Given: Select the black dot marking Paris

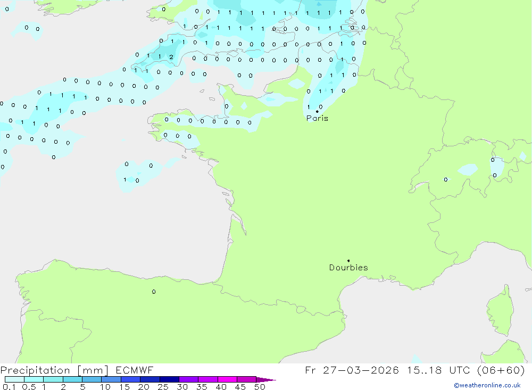Looking at the screenshot, I should (317, 111).
